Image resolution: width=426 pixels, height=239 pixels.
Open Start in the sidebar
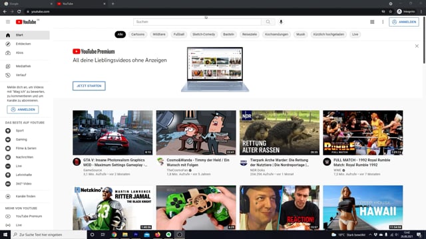[x=25, y=35]
